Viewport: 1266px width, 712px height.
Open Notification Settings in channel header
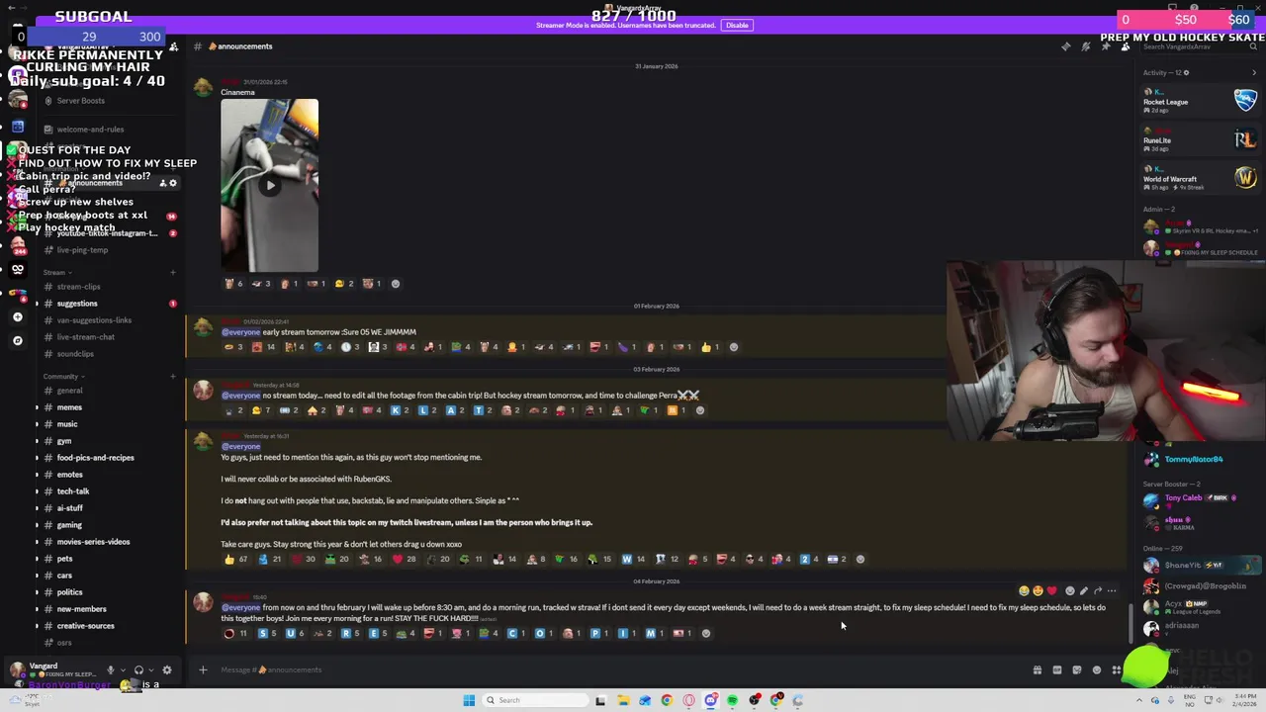coord(1086,46)
